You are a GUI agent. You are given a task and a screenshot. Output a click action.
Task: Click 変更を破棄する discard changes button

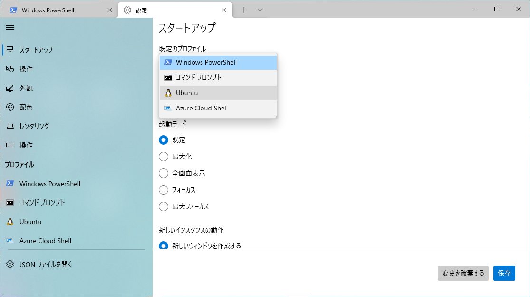coord(463,273)
